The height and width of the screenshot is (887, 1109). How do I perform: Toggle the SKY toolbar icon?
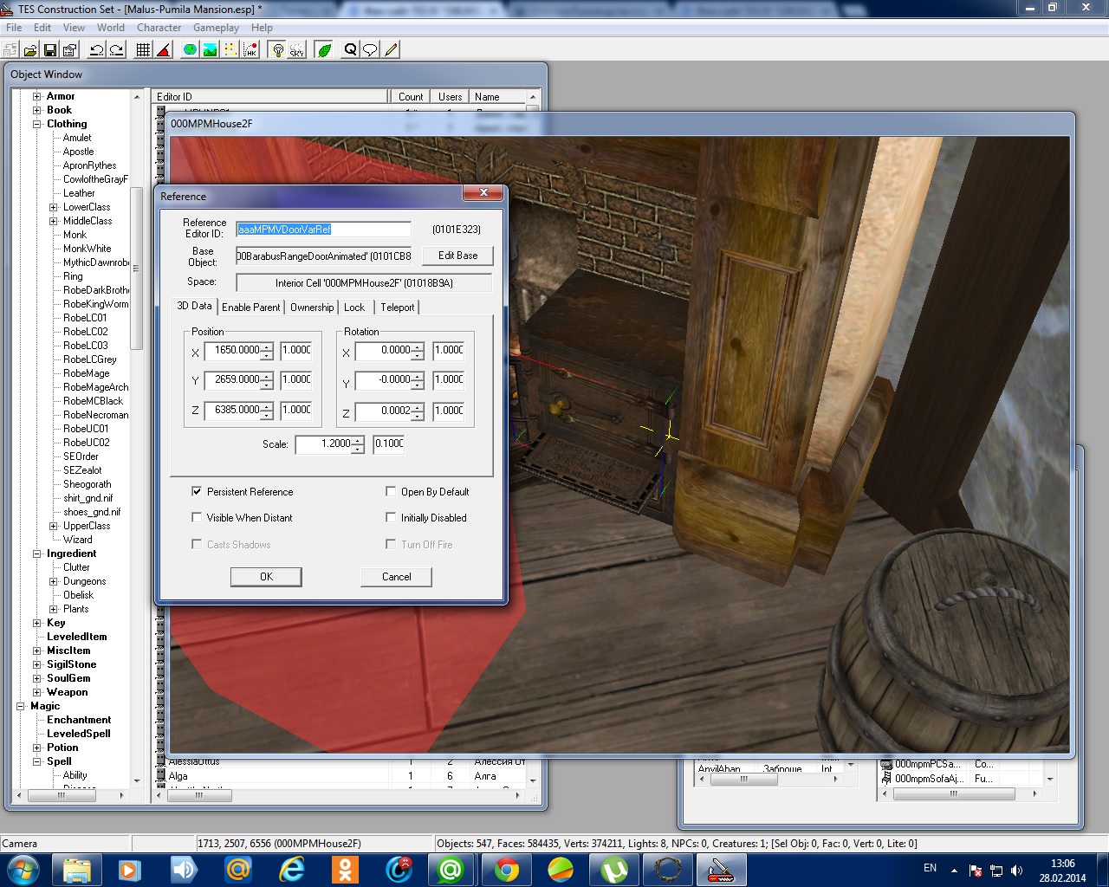point(297,50)
